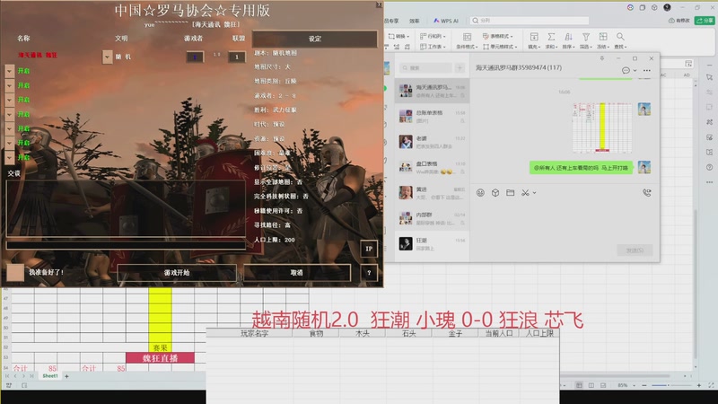This screenshot has height=404, width=718.
Task: Click the 设定 settings button in lobby
Action: tap(315, 39)
